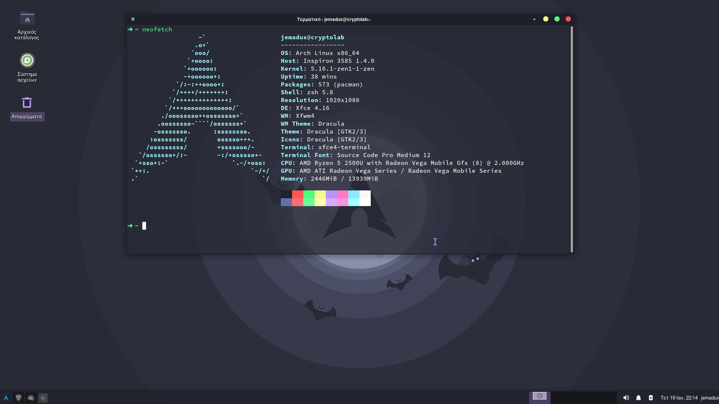Click the 'GPU: AMD ATI Radeon Vega' line
Screen dimensions: 719x404
[x=392, y=171]
